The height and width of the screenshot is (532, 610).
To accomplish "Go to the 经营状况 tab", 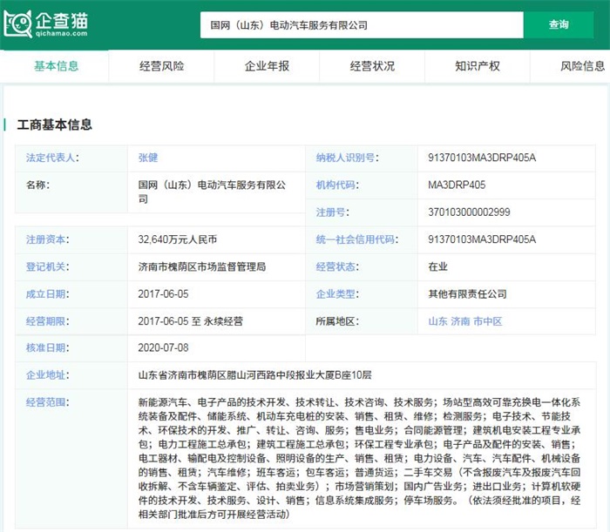I will pyautogui.click(x=372, y=66).
